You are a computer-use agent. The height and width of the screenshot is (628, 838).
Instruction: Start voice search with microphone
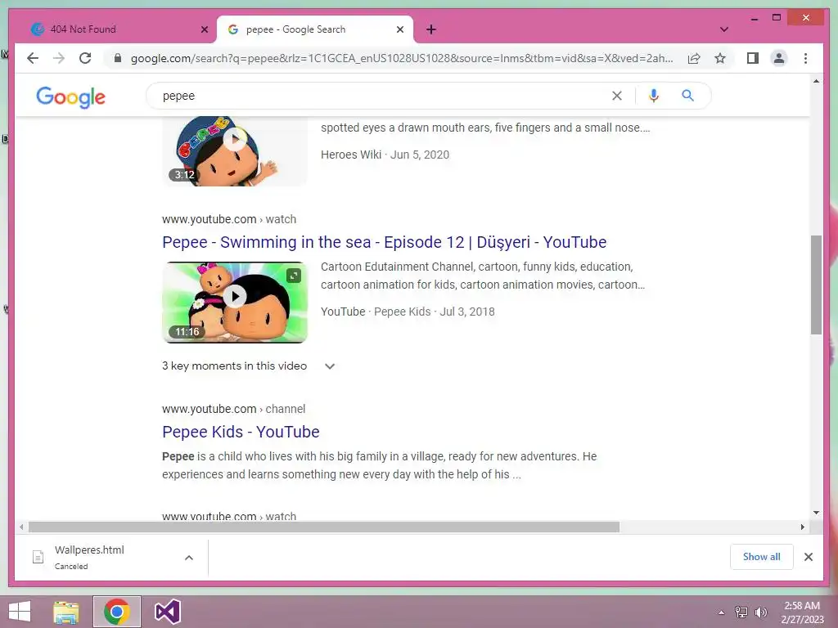coord(653,96)
